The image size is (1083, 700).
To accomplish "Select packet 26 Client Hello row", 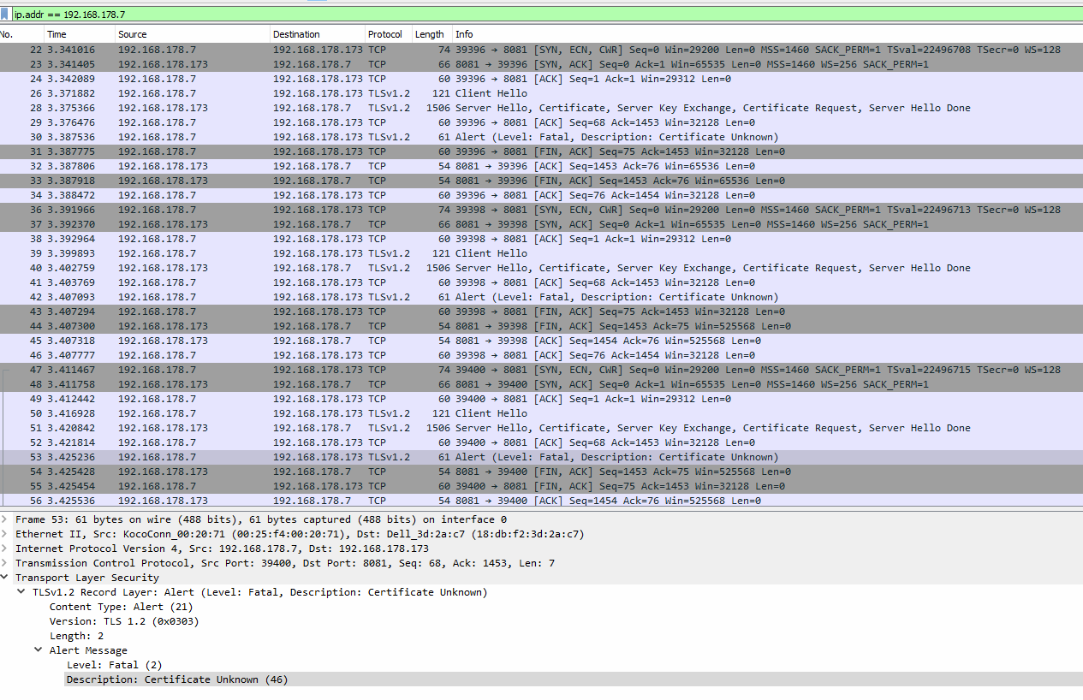I will click(x=541, y=93).
